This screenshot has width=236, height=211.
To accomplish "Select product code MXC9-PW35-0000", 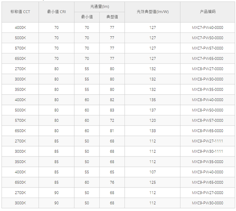I will [x=208, y=162].
